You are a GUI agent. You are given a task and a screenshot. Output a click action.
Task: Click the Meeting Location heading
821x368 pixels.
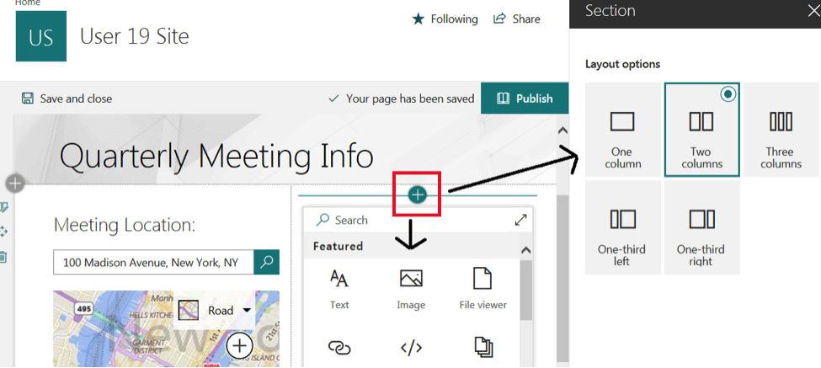click(125, 225)
